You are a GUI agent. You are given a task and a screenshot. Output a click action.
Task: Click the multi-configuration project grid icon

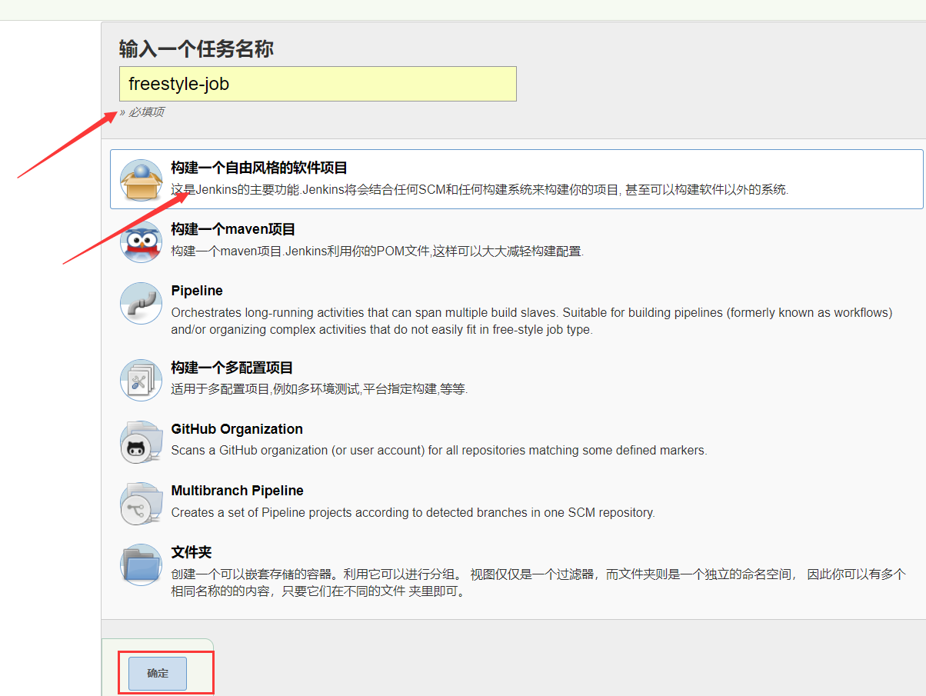click(141, 379)
